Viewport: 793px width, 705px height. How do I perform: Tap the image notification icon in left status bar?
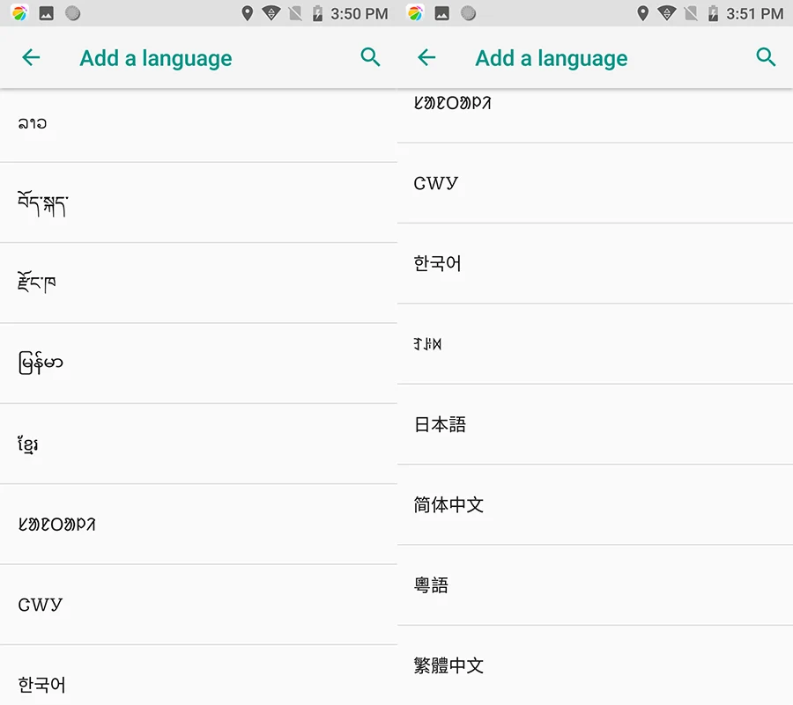tap(47, 13)
